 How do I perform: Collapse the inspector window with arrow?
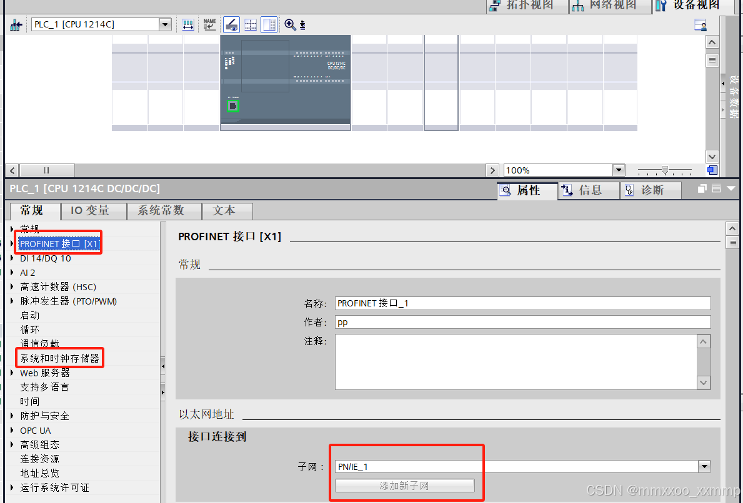coord(731,188)
